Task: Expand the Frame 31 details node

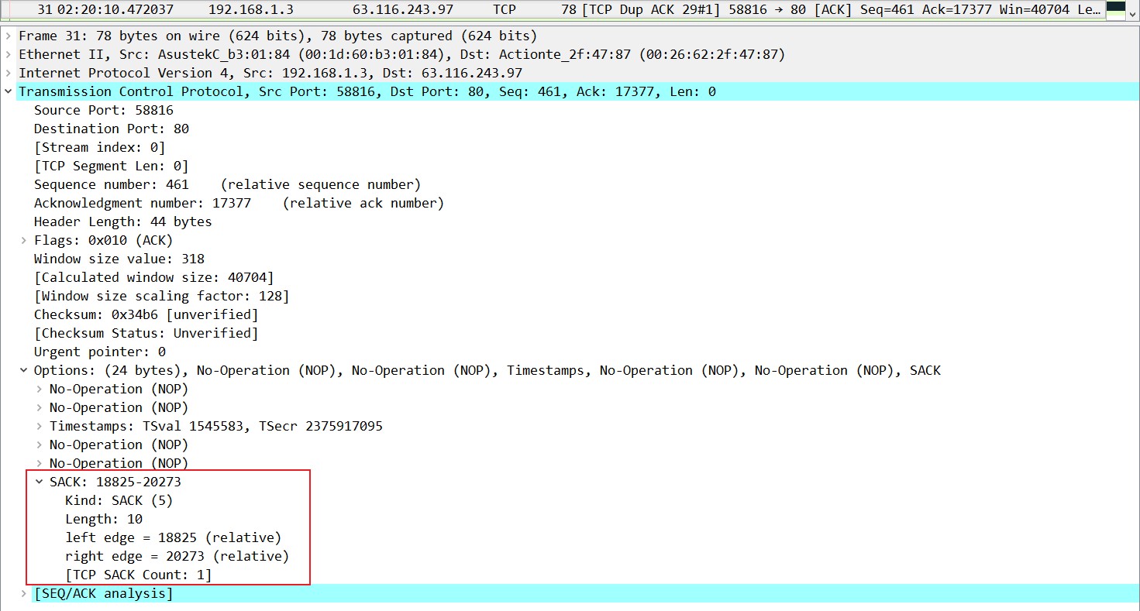Action: (9, 36)
